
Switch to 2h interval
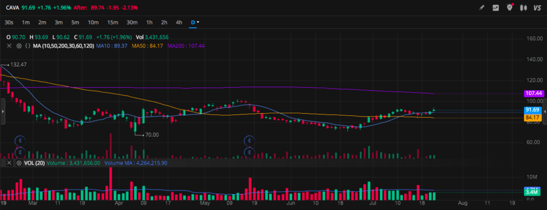click(164, 22)
